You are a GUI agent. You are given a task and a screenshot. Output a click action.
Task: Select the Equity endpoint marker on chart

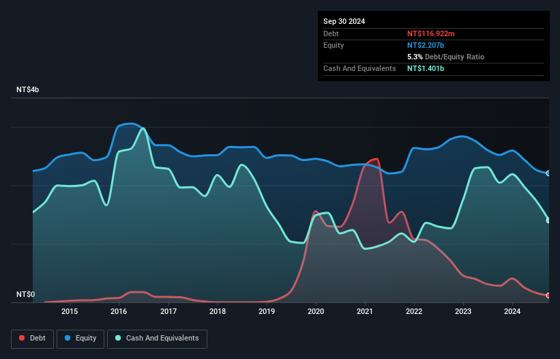[548, 173]
